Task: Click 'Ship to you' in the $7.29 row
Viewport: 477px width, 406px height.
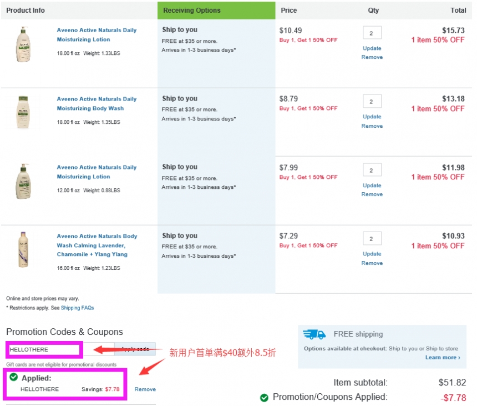Action: [x=180, y=235]
